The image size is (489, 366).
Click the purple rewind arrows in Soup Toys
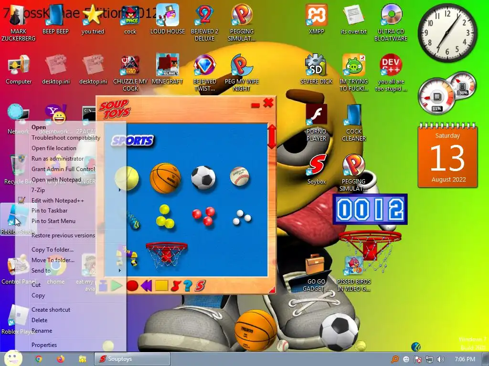tap(146, 285)
